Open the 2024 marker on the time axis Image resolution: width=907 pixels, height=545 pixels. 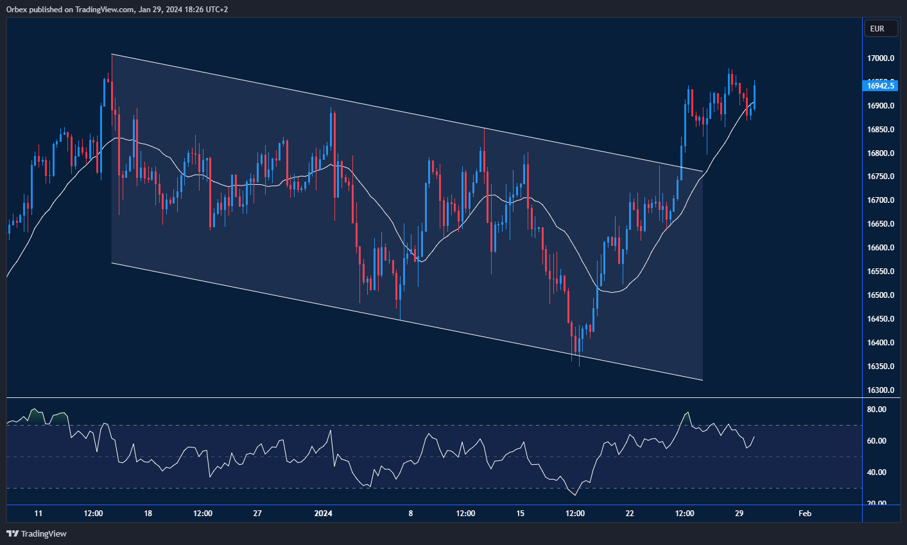click(x=322, y=514)
